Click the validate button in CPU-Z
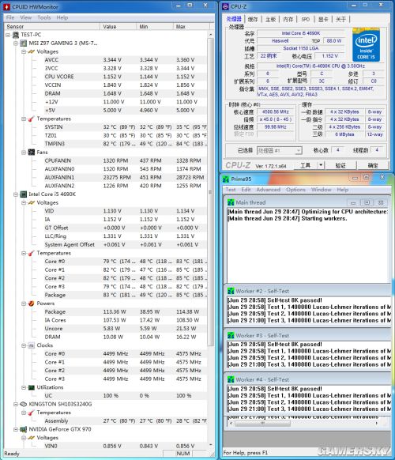 pyautogui.click(x=340, y=165)
